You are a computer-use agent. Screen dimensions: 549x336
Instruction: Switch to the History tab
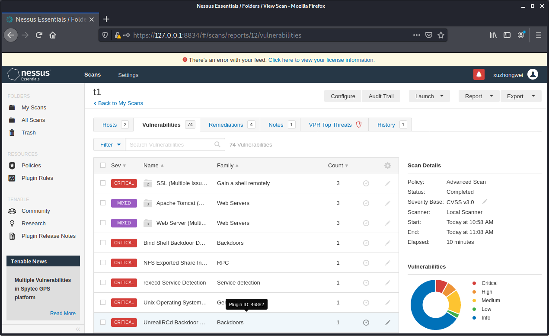coord(390,125)
